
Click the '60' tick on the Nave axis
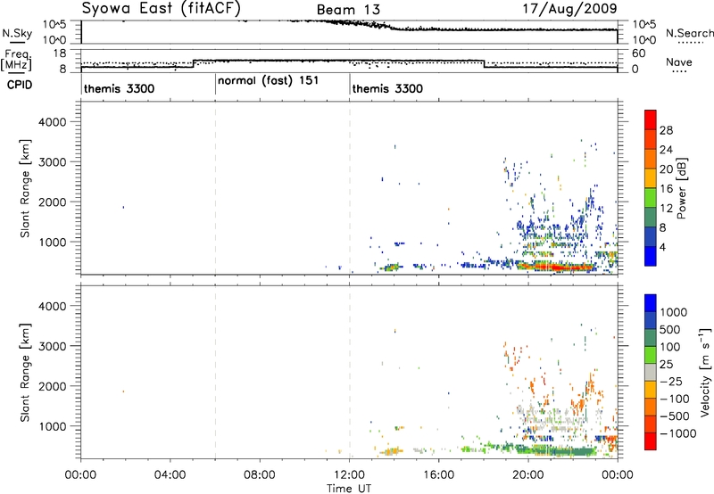click(639, 54)
